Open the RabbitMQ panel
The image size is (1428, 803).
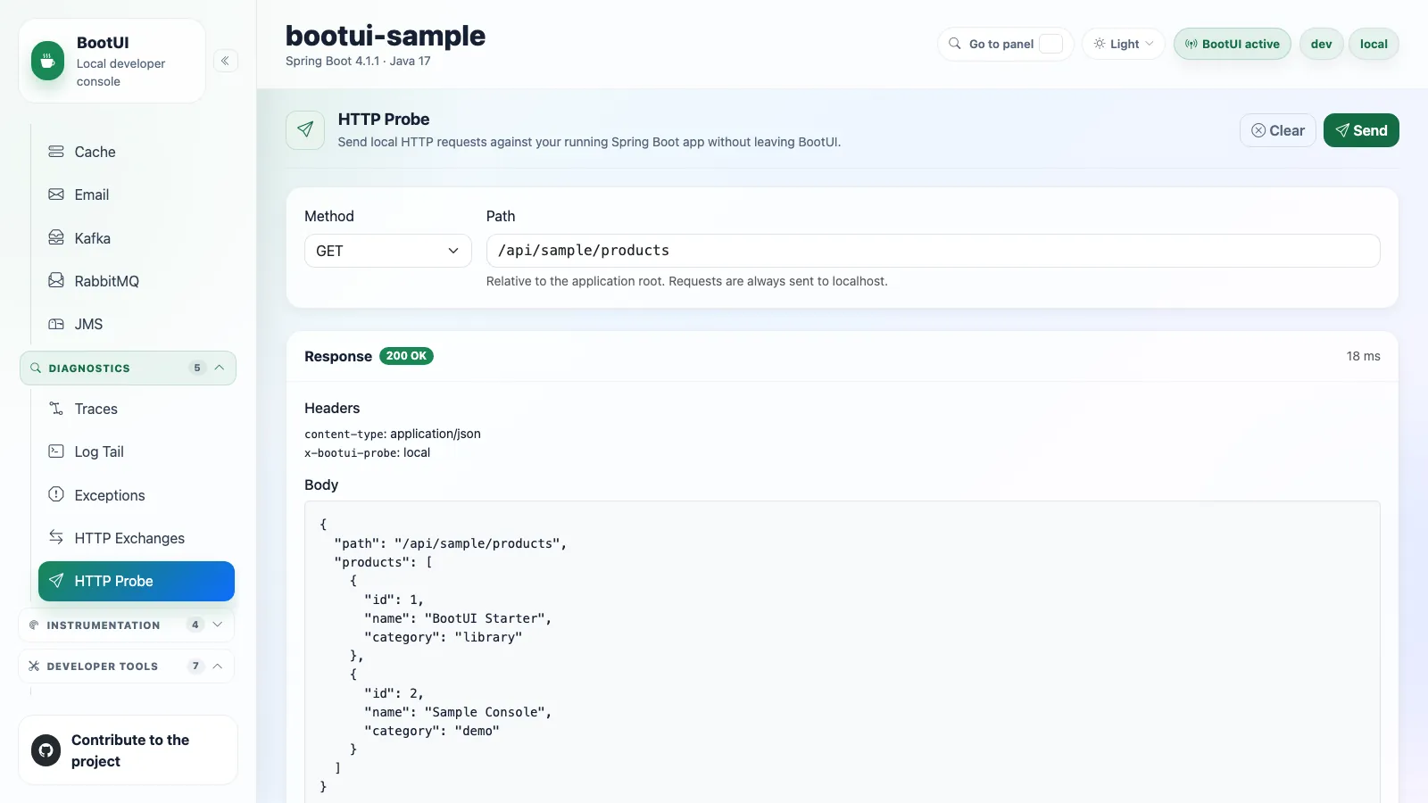pyautogui.click(x=136, y=281)
